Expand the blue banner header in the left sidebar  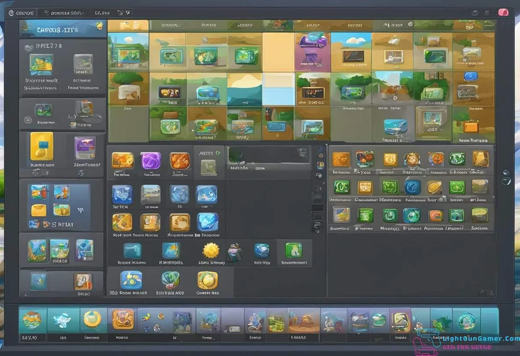pos(61,29)
